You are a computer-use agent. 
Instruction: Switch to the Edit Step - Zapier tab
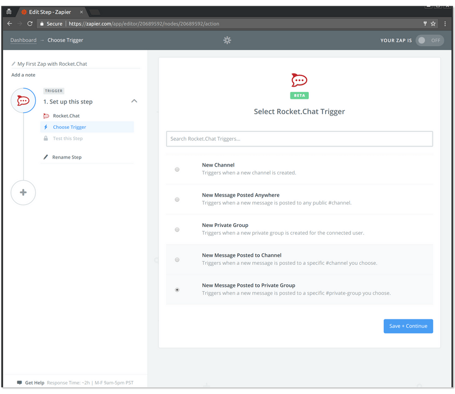coord(50,12)
